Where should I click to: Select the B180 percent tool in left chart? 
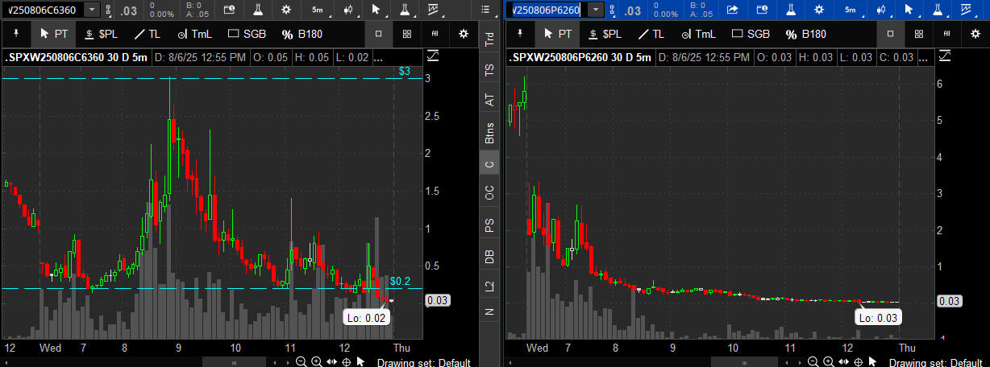(303, 34)
